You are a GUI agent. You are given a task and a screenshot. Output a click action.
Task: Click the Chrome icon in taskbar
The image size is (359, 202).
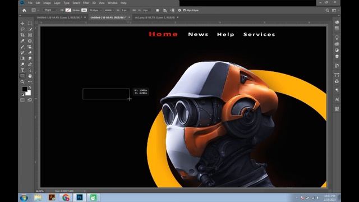pos(66,197)
